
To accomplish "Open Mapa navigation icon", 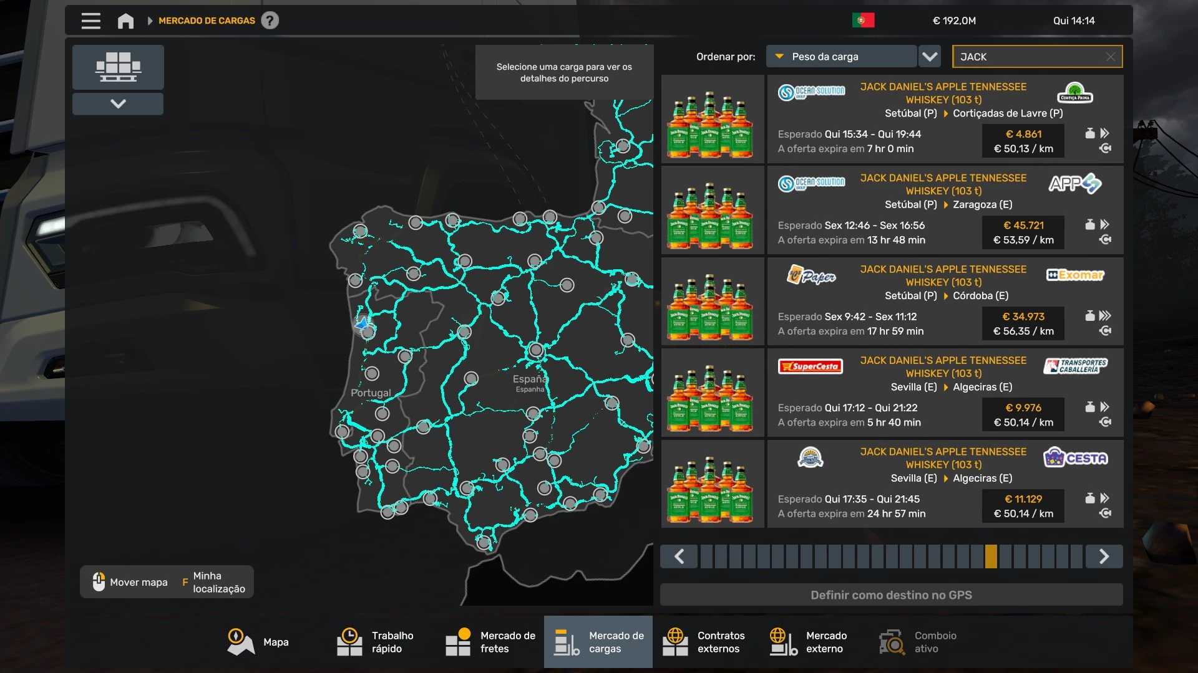I will (240, 642).
